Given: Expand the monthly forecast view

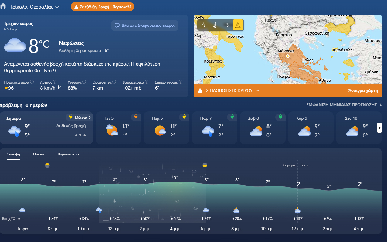Looking at the screenshot, I should coord(344,105).
